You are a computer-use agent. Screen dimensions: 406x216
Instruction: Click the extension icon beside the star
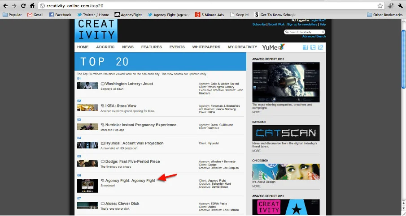point(391,6)
